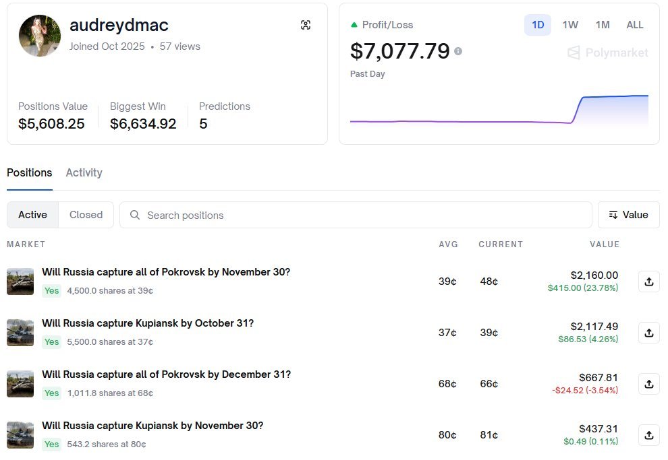Screen dimensions: 668x460
Task: Show ALL time profit range
Action: pyautogui.click(x=635, y=25)
